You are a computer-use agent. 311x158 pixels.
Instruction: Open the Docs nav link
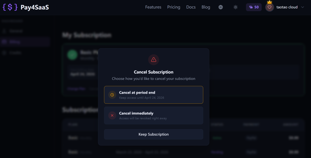pyautogui.click(x=191, y=7)
